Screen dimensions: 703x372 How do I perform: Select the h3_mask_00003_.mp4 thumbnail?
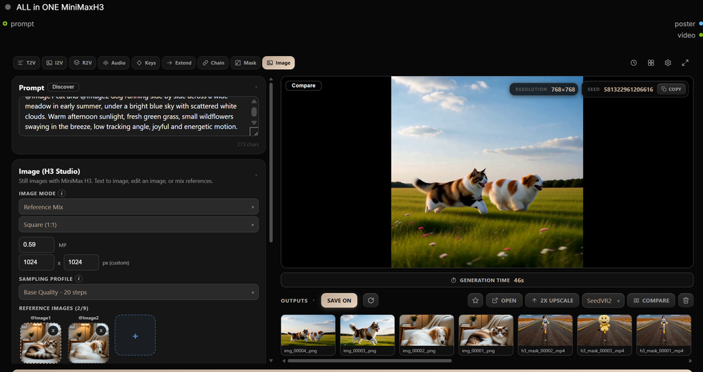604,334
